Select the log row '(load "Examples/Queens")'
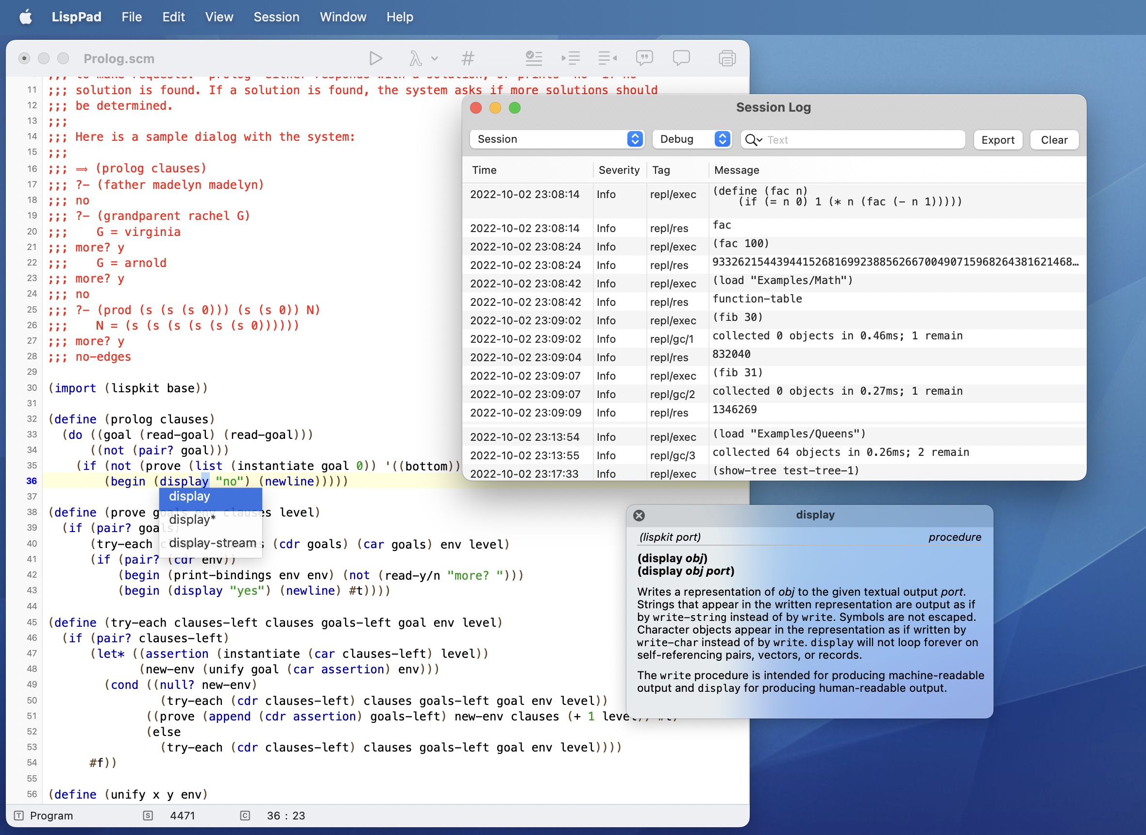Viewport: 1146px width, 835px height. click(x=774, y=436)
